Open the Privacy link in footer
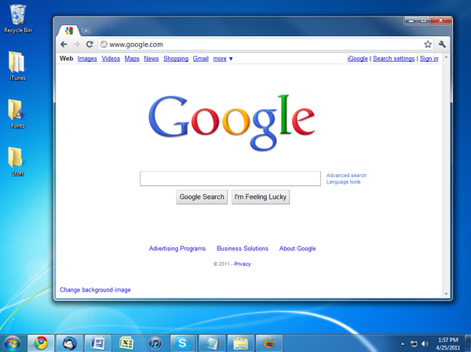The width and height of the screenshot is (471, 352). point(243,264)
